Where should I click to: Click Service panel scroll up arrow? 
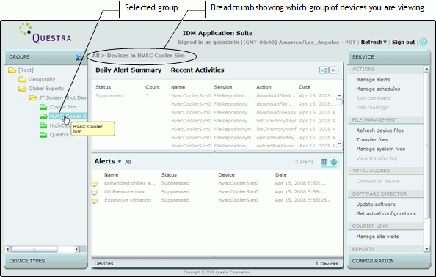[426, 69]
